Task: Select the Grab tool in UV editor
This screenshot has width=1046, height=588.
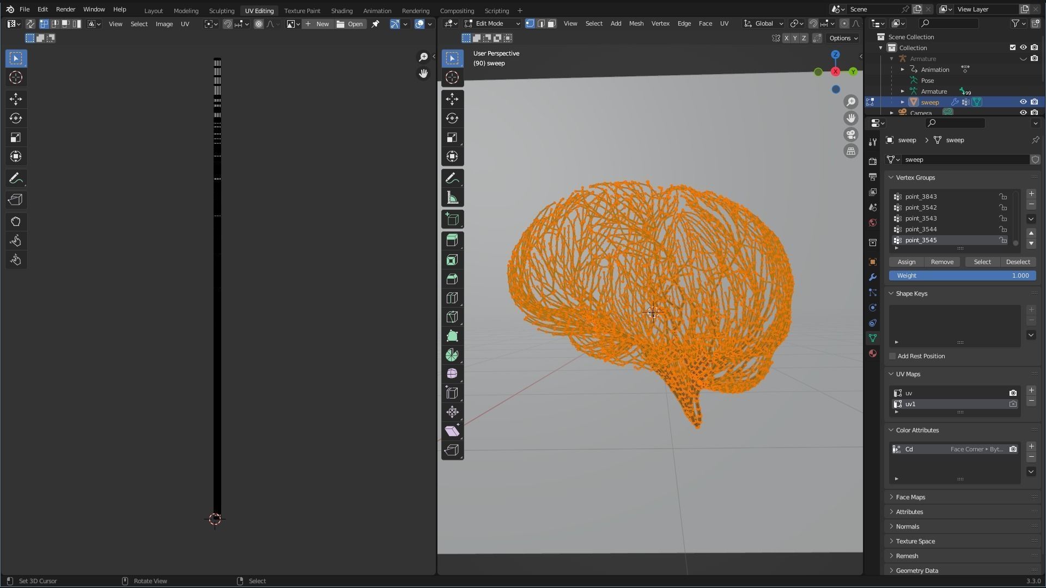Action: [16, 222]
